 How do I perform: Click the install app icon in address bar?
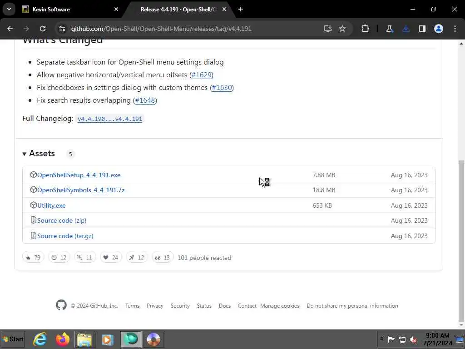(327, 29)
